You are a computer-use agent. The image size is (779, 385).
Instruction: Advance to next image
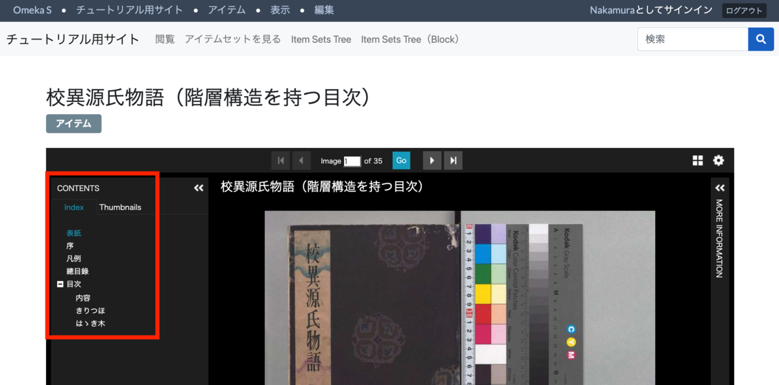tap(432, 160)
